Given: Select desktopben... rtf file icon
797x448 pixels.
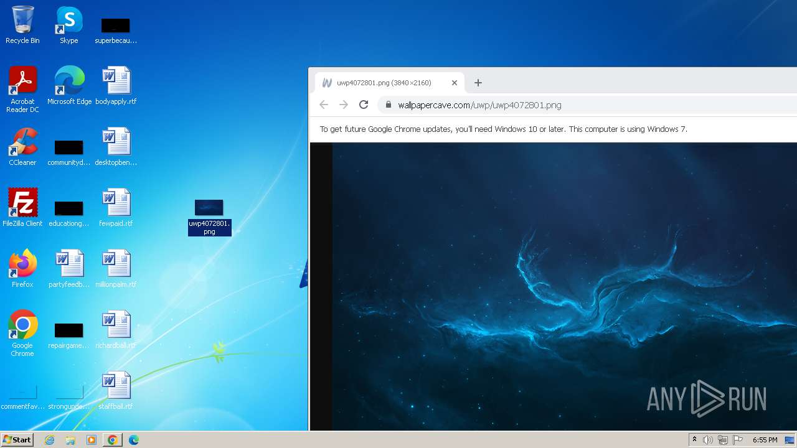Looking at the screenshot, I should pos(116,147).
